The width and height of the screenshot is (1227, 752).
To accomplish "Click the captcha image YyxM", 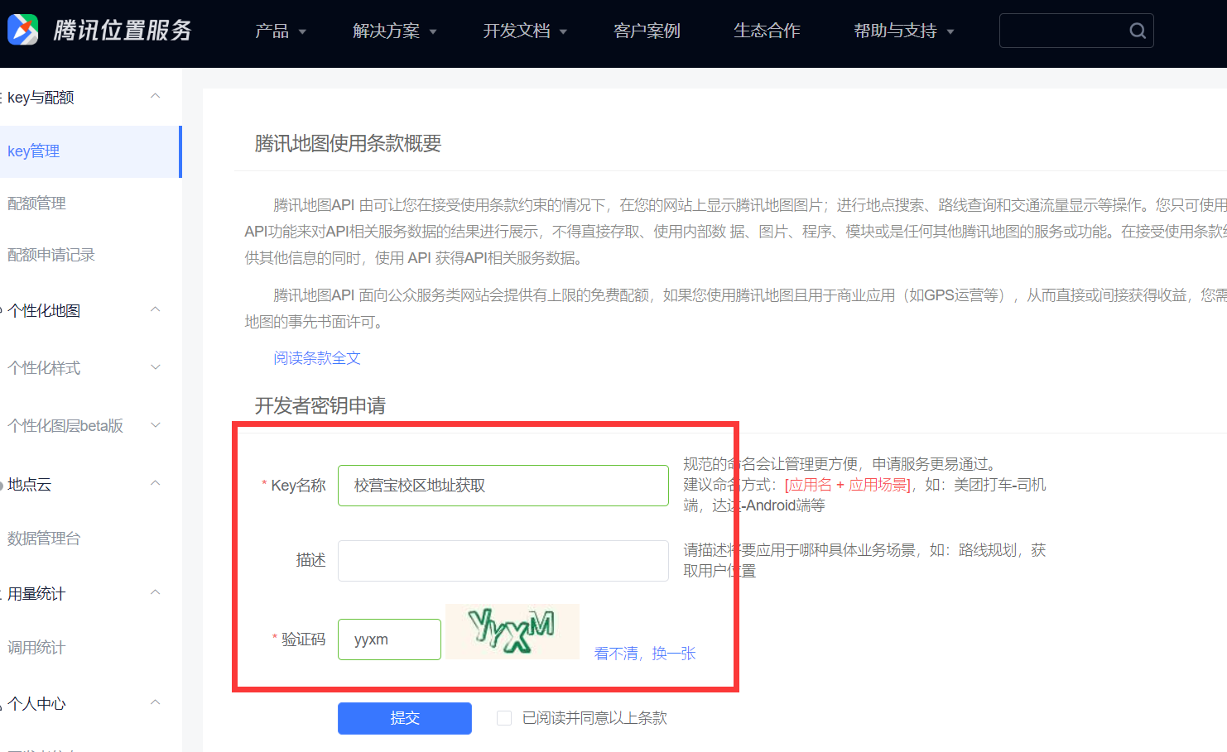I will pyautogui.click(x=512, y=631).
